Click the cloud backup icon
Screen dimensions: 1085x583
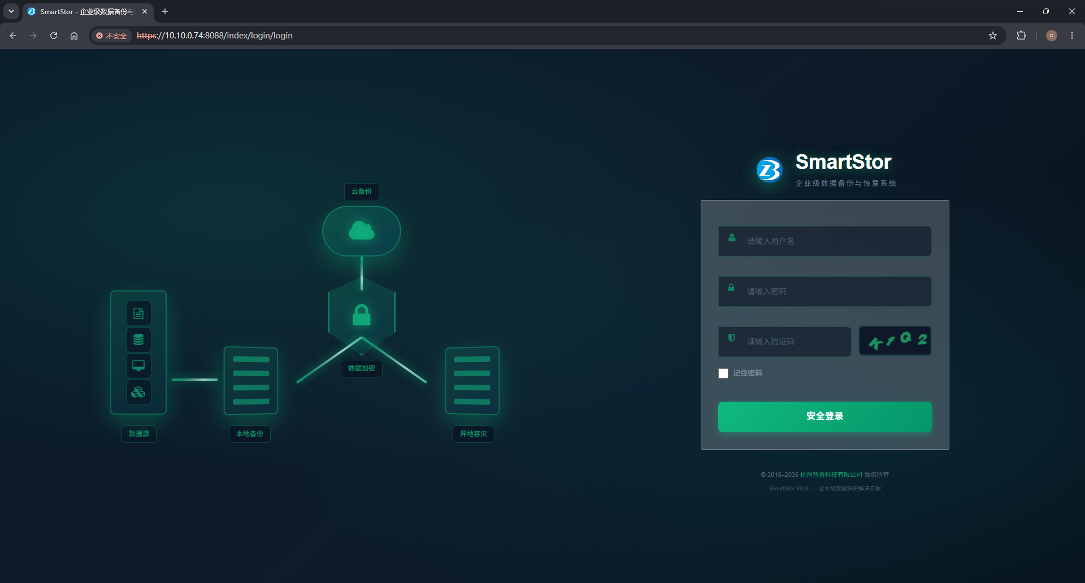click(x=362, y=230)
